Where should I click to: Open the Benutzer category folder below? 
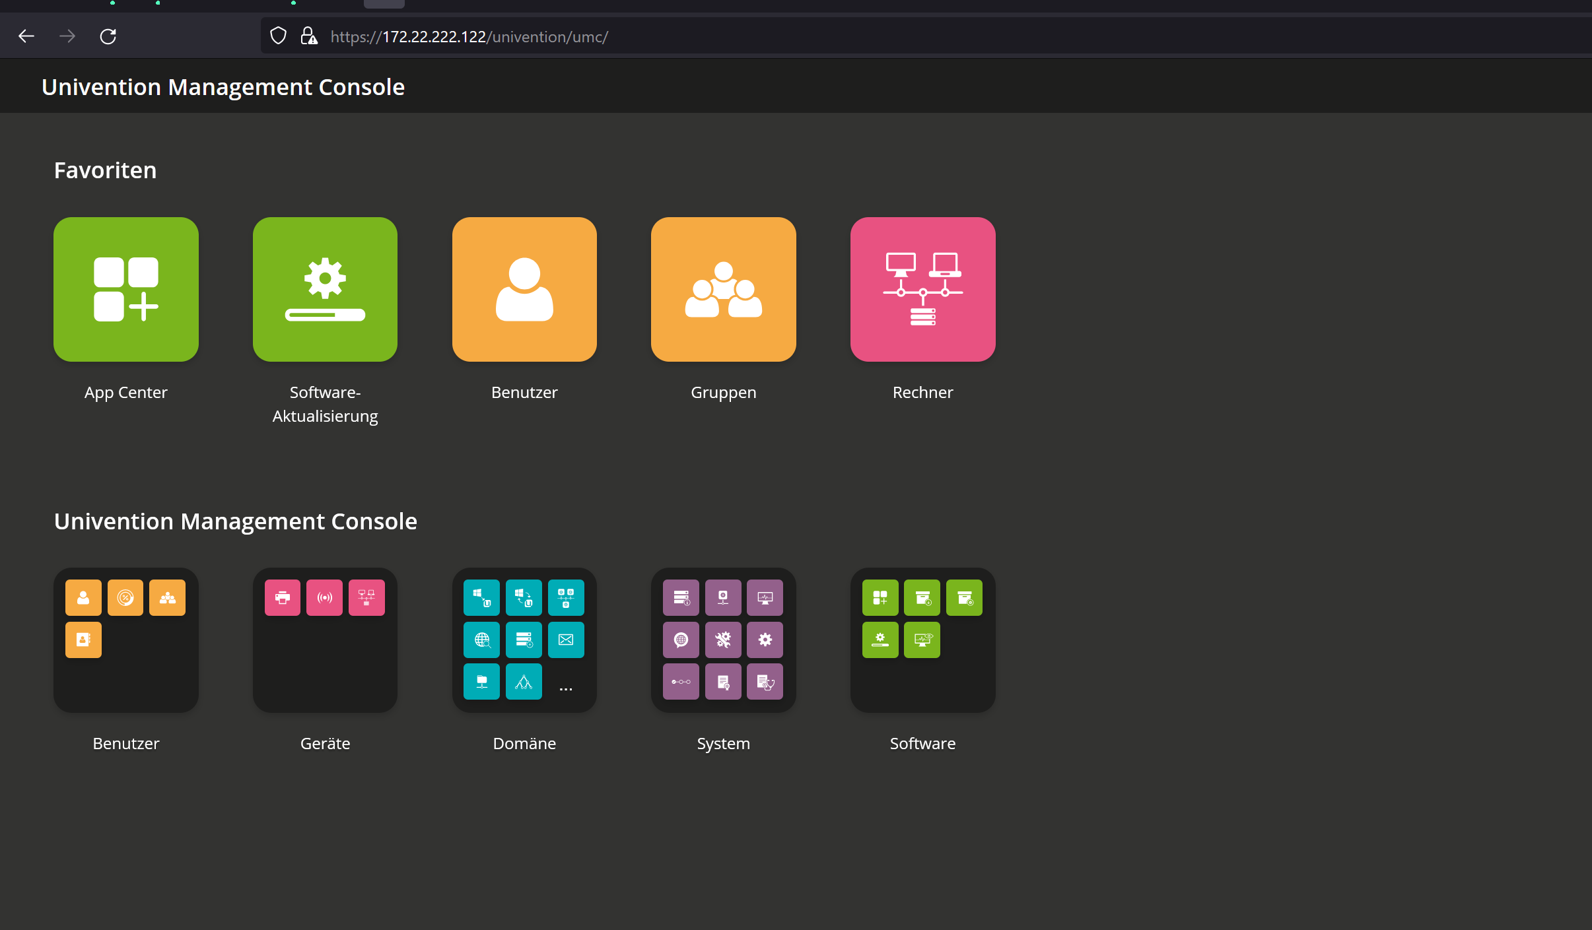coord(126,640)
